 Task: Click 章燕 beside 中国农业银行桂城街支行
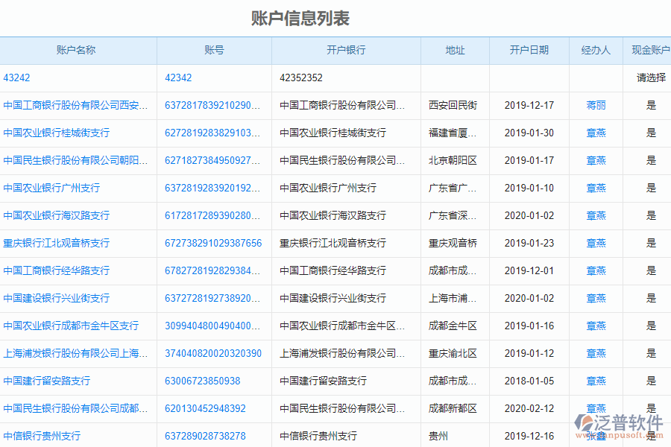click(596, 133)
